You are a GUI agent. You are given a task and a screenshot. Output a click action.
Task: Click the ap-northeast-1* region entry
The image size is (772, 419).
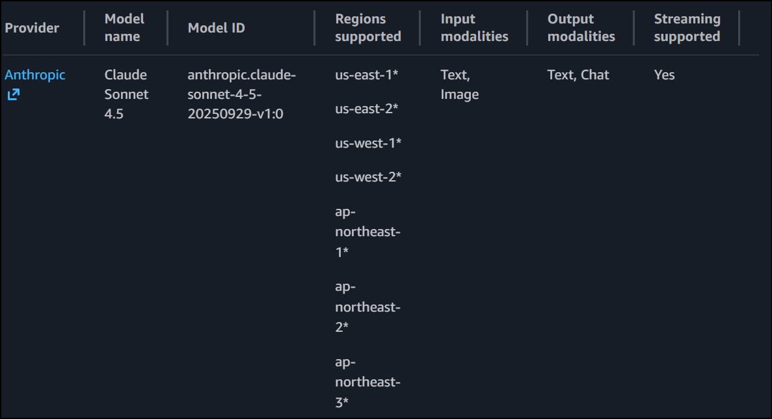367,232
